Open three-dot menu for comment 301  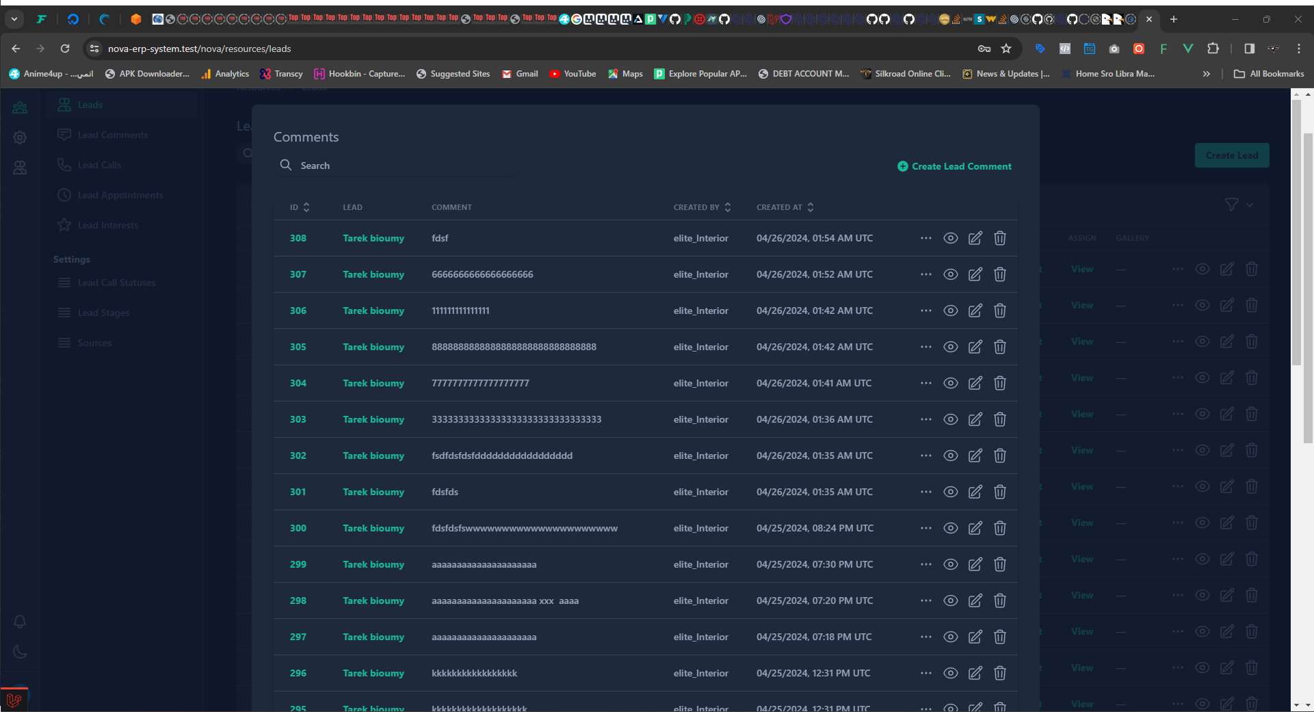(925, 492)
